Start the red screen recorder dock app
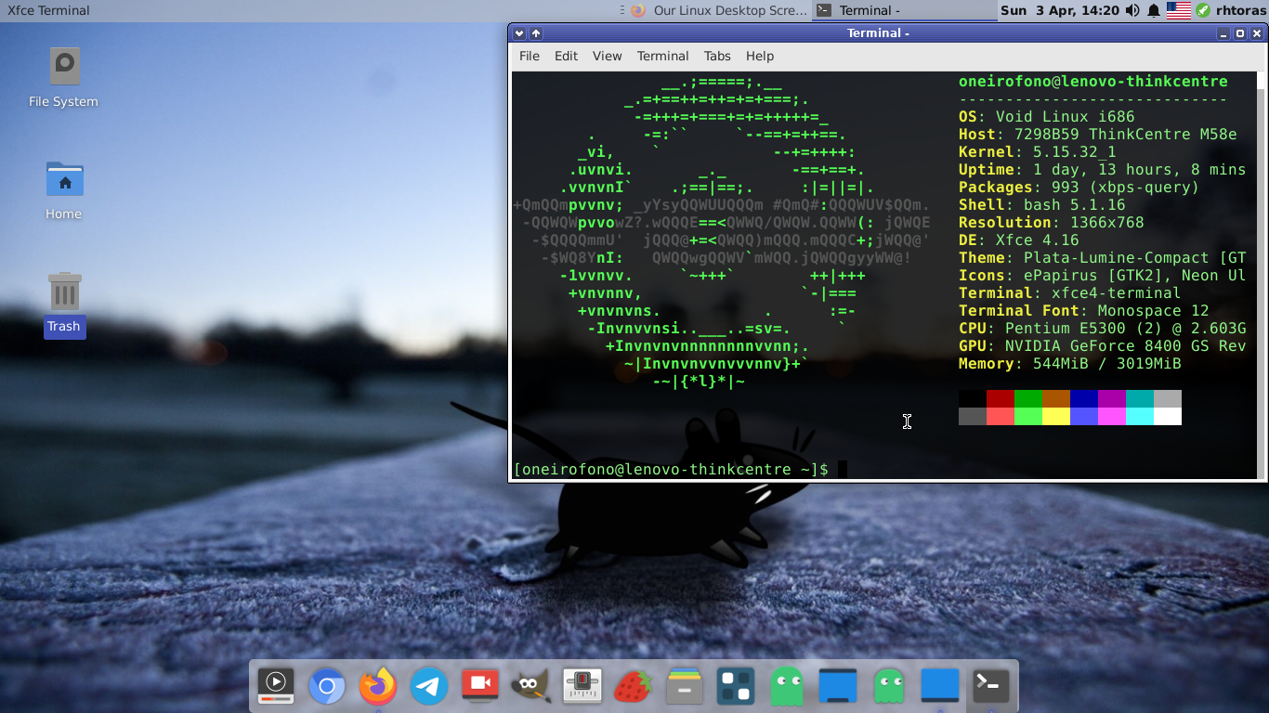 [x=480, y=686]
